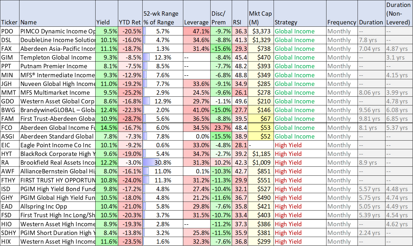The width and height of the screenshot is (413, 246).
Task: Select HIO non-levered duration 4.62 yrs
Action: pyautogui.click(x=399, y=224)
